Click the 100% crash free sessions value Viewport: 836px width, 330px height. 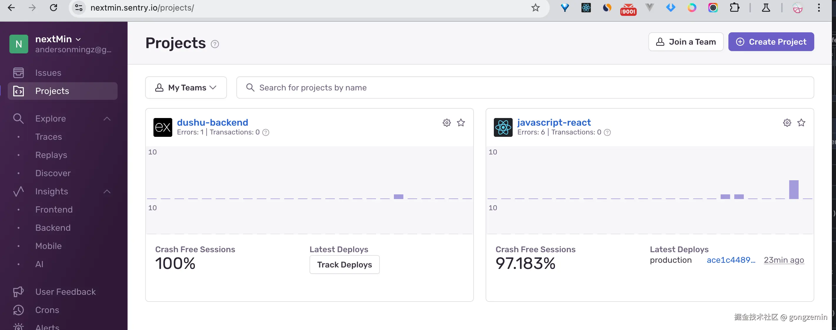[175, 263]
